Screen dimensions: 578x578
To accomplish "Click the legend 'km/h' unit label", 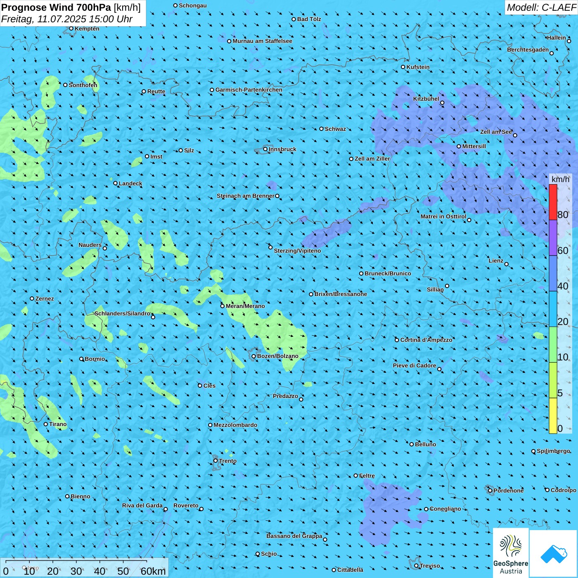I will (560, 179).
